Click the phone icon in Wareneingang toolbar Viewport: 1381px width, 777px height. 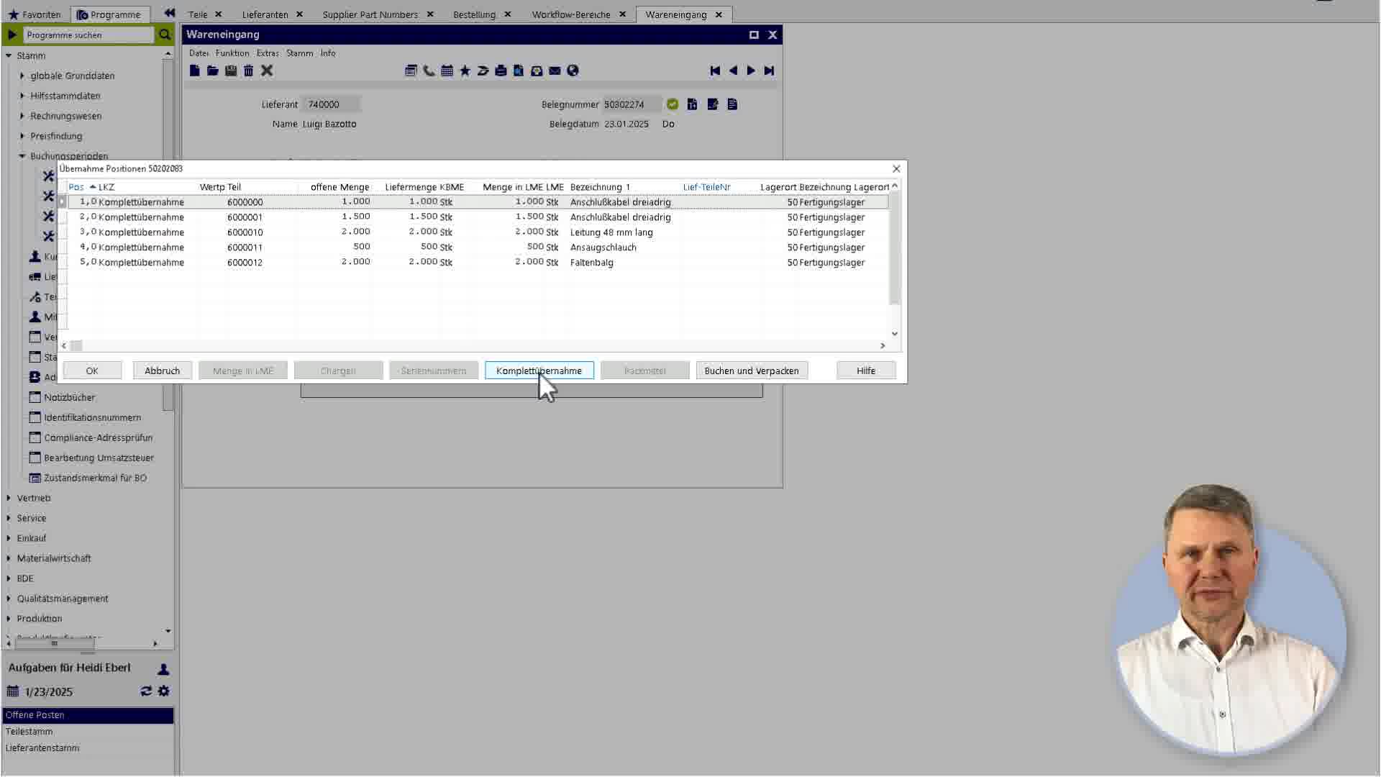pyautogui.click(x=429, y=71)
